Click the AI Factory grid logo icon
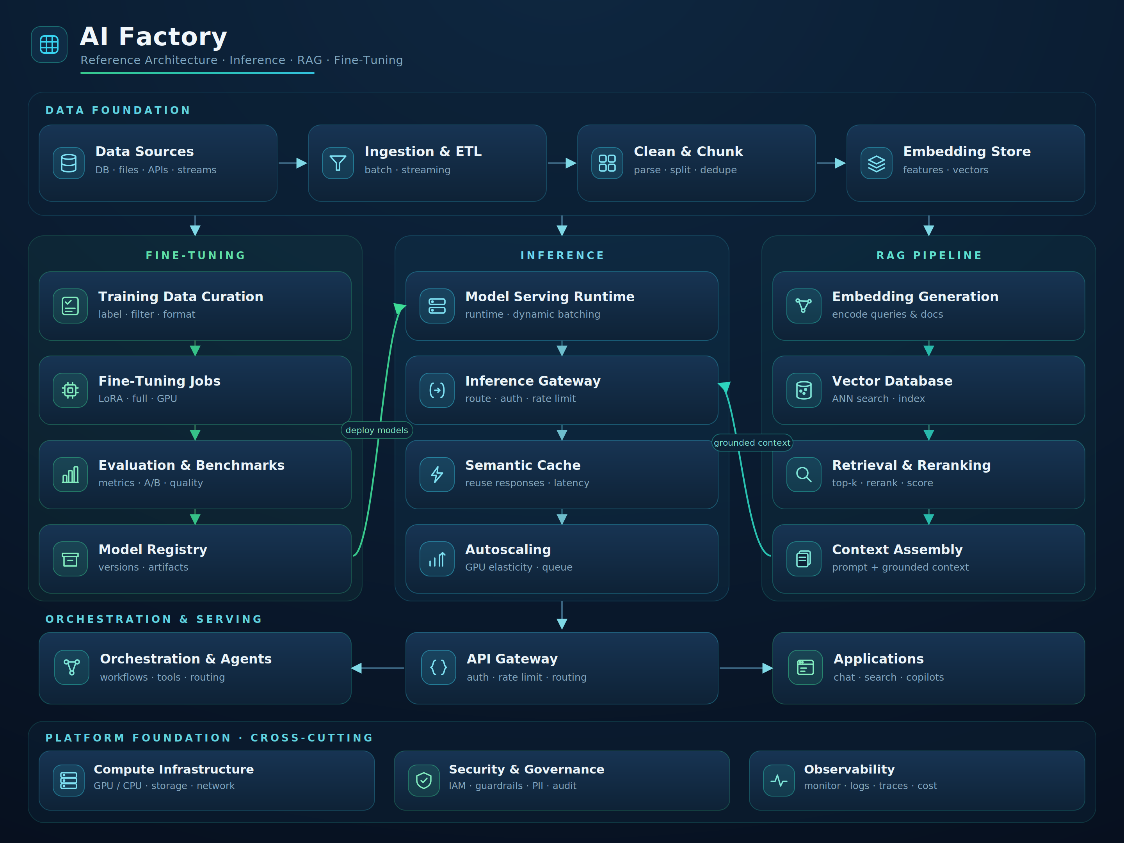1124x843 pixels. [x=49, y=45]
